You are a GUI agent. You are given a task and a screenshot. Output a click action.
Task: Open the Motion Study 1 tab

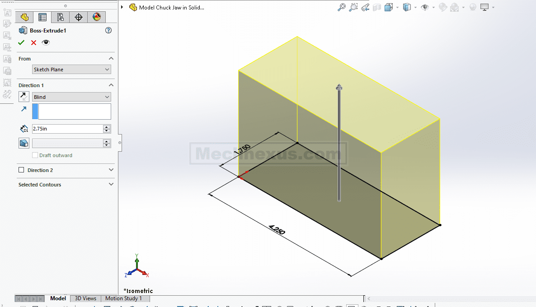click(123, 298)
